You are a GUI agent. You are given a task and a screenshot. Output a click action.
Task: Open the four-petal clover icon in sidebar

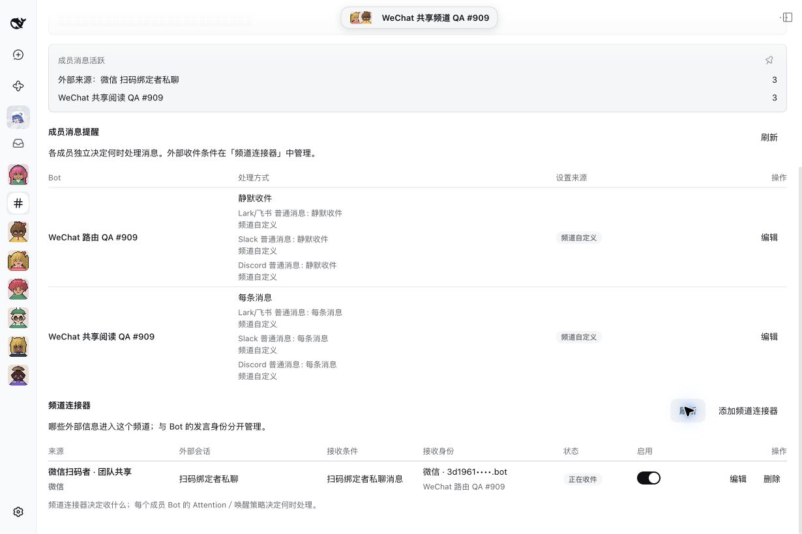coord(18,86)
